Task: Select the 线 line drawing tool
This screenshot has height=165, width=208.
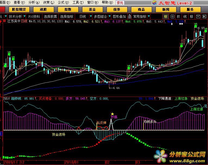Action: [185, 16]
